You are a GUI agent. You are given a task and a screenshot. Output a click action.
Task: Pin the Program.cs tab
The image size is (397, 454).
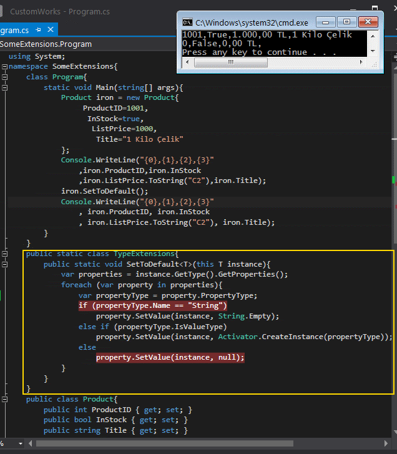pos(39,29)
